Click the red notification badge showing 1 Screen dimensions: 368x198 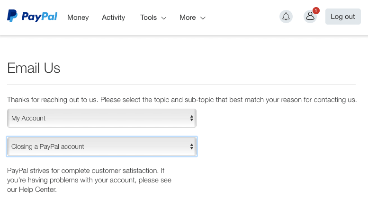[x=316, y=10]
